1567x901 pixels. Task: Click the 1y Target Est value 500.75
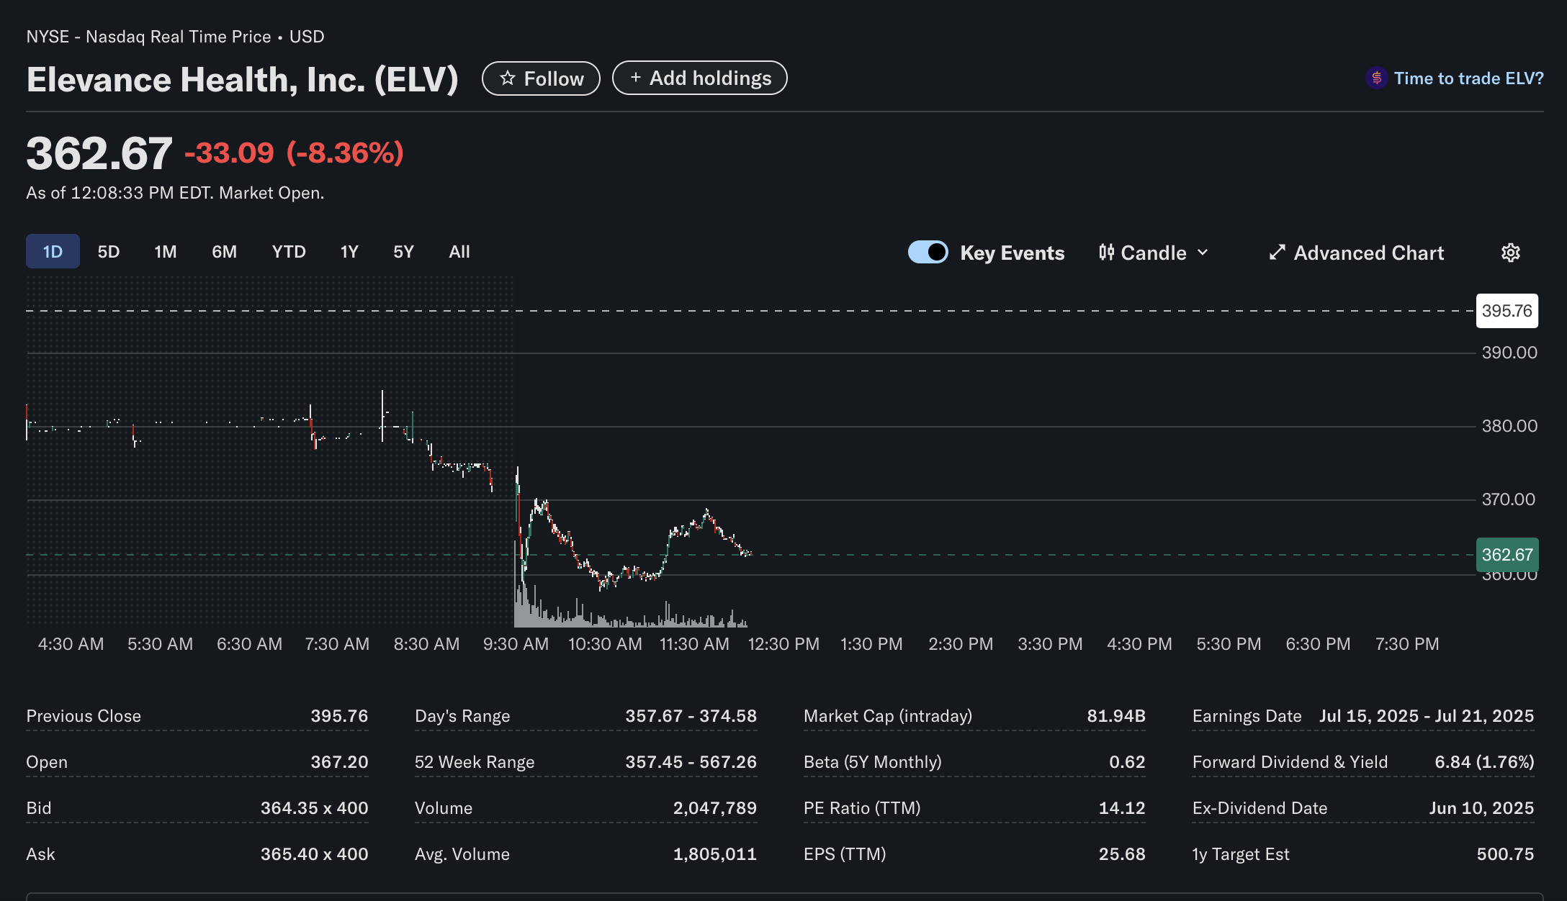(x=1505, y=854)
